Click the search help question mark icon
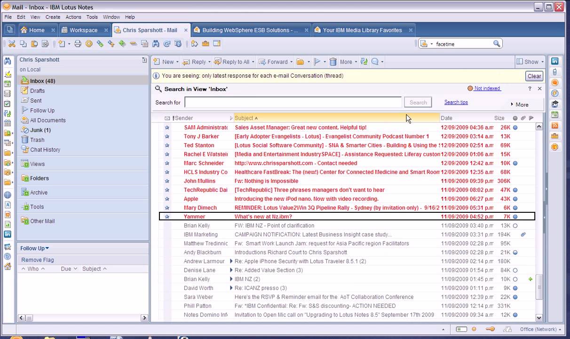The height and width of the screenshot is (339, 570). tap(530, 89)
